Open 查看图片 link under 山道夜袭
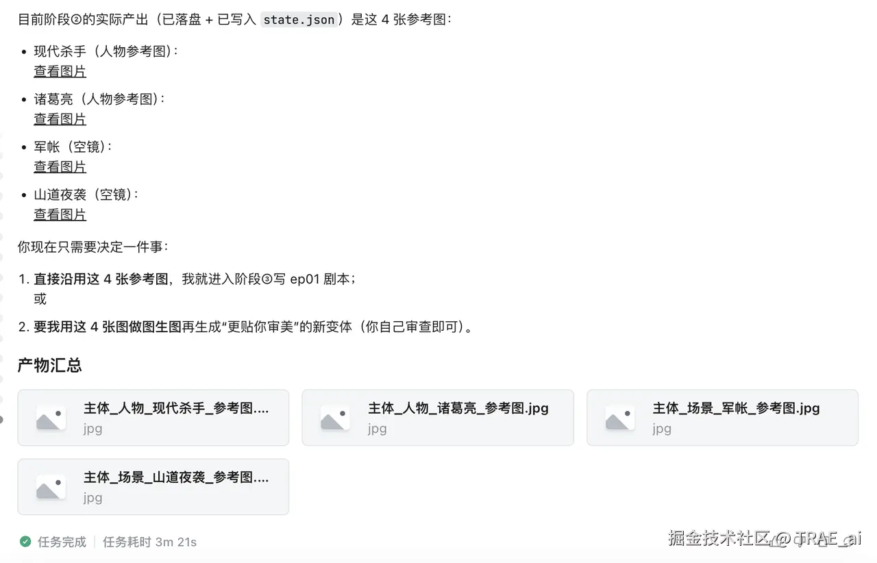Image resolution: width=877 pixels, height=563 pixels. [x=60, y=215]
